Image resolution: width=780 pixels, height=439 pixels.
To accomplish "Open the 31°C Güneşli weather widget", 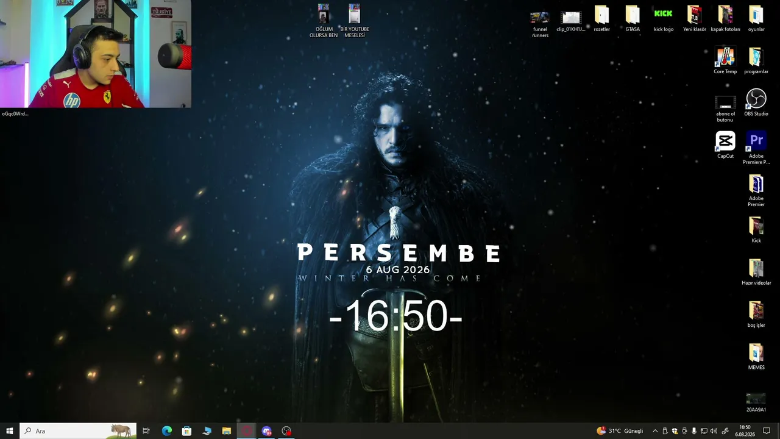I will coord(620,431).
